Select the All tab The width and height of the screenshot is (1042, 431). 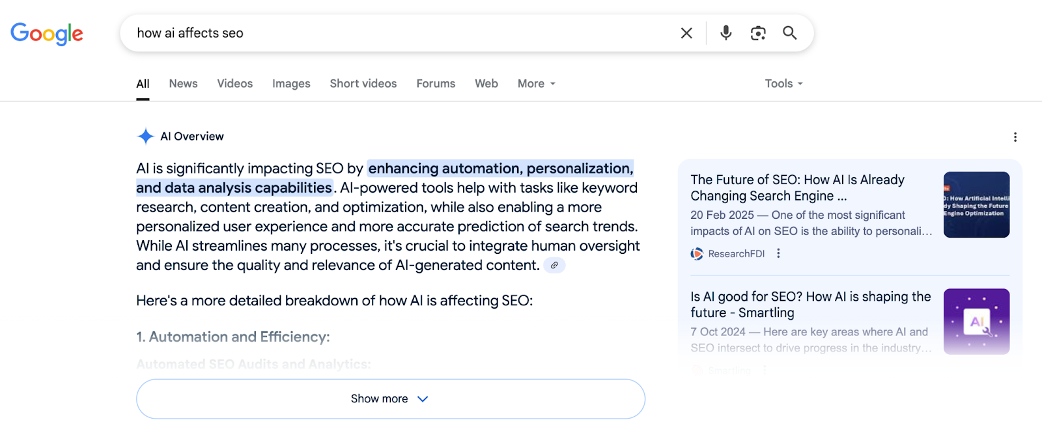[x=143, y=83]
